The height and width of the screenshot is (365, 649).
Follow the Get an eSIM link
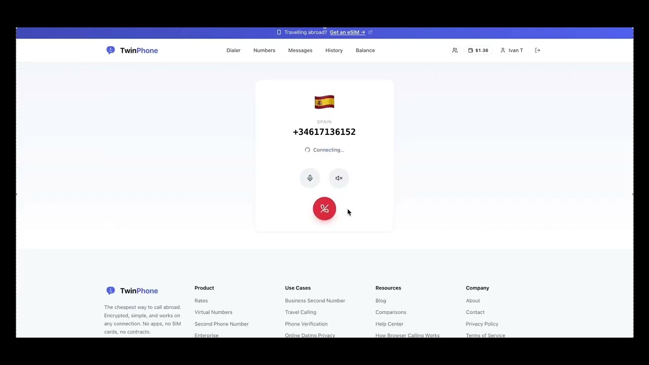coord(347,32)
